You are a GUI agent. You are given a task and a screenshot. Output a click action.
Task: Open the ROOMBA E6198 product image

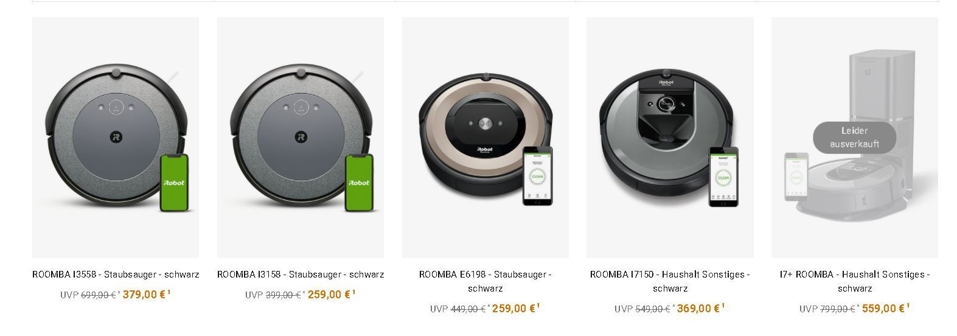click(485, 138)
